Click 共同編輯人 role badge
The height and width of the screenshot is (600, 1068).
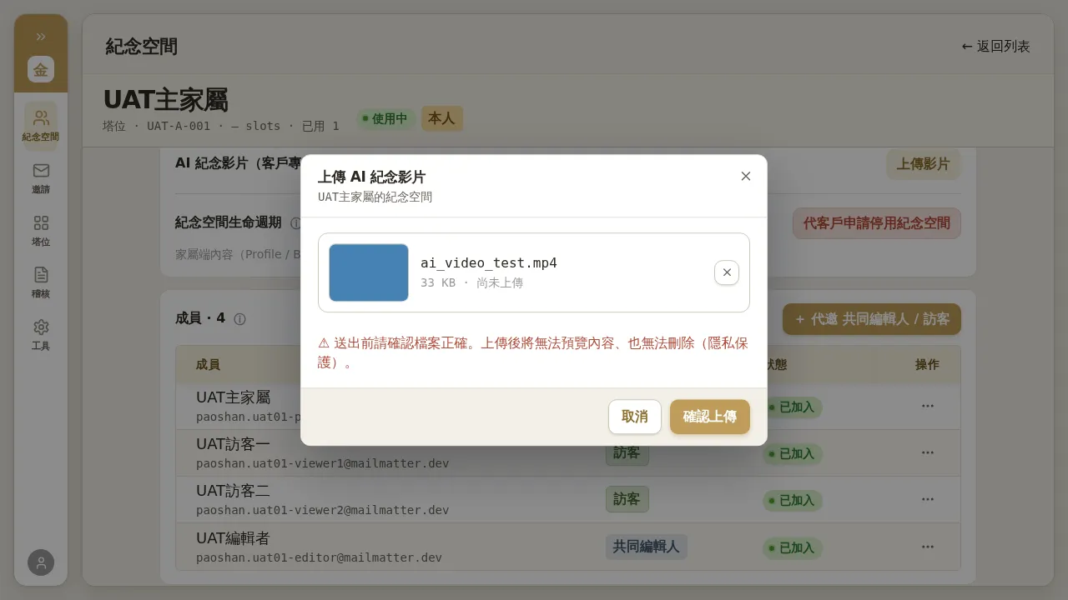tap(647, 547)
